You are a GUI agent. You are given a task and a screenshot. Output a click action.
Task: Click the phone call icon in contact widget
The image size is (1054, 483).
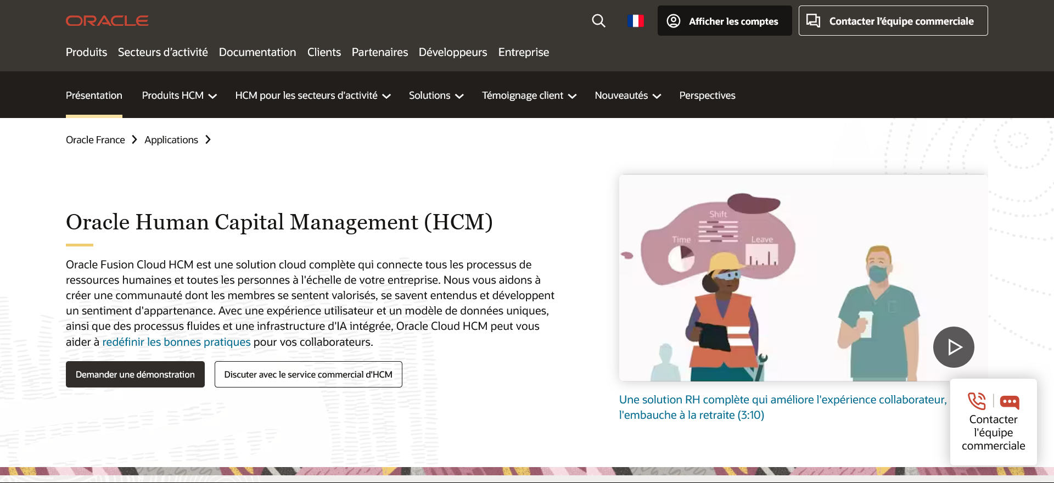point(977,401)
